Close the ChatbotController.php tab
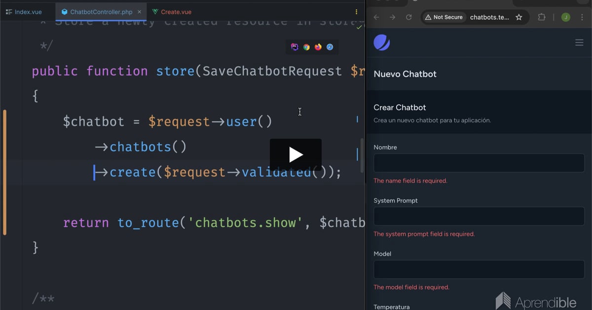592x310 pixels. point(140,12)
